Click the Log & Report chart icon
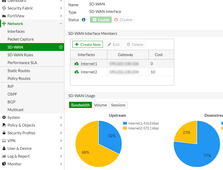The width and height of the screenshot is (223, 170). tap(4, 156)
